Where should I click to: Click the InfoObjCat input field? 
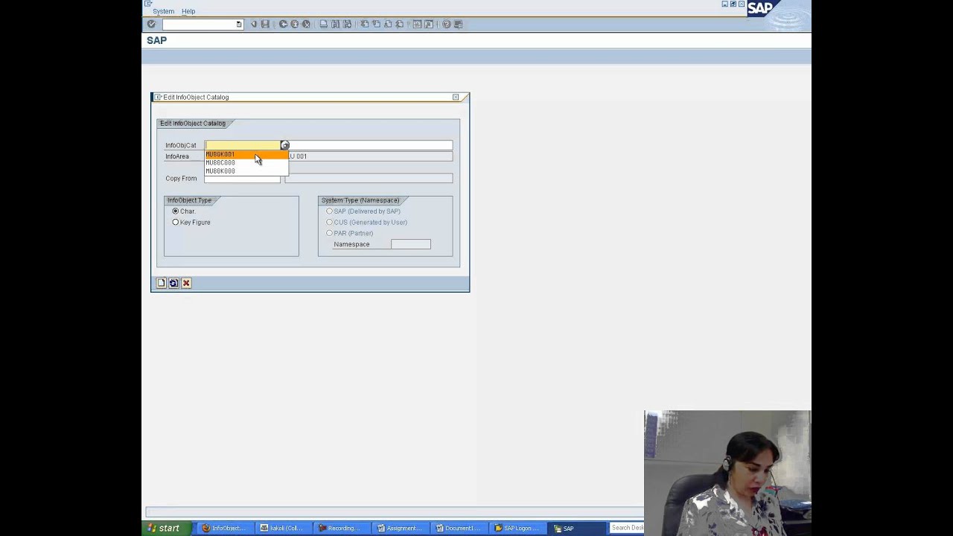coord(242,145)
